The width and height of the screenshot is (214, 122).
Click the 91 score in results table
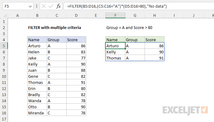154,58
